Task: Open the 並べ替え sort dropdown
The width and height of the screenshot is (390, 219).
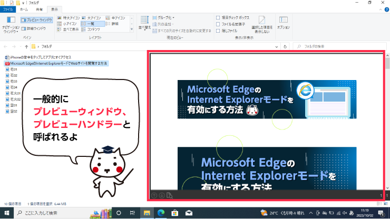Action: 144,23
